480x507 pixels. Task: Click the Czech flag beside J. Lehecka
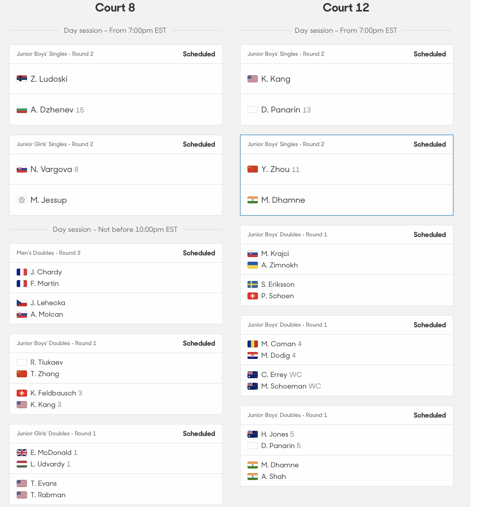point(22,303)
